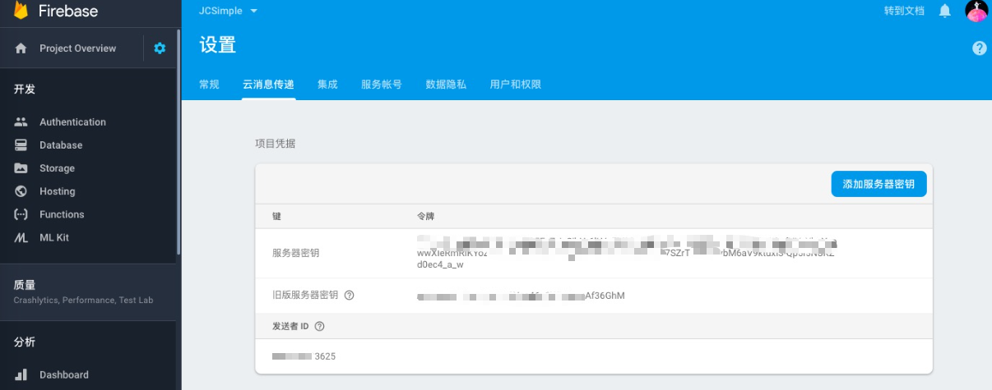Click the Storage folder icon

coord(21,168)
